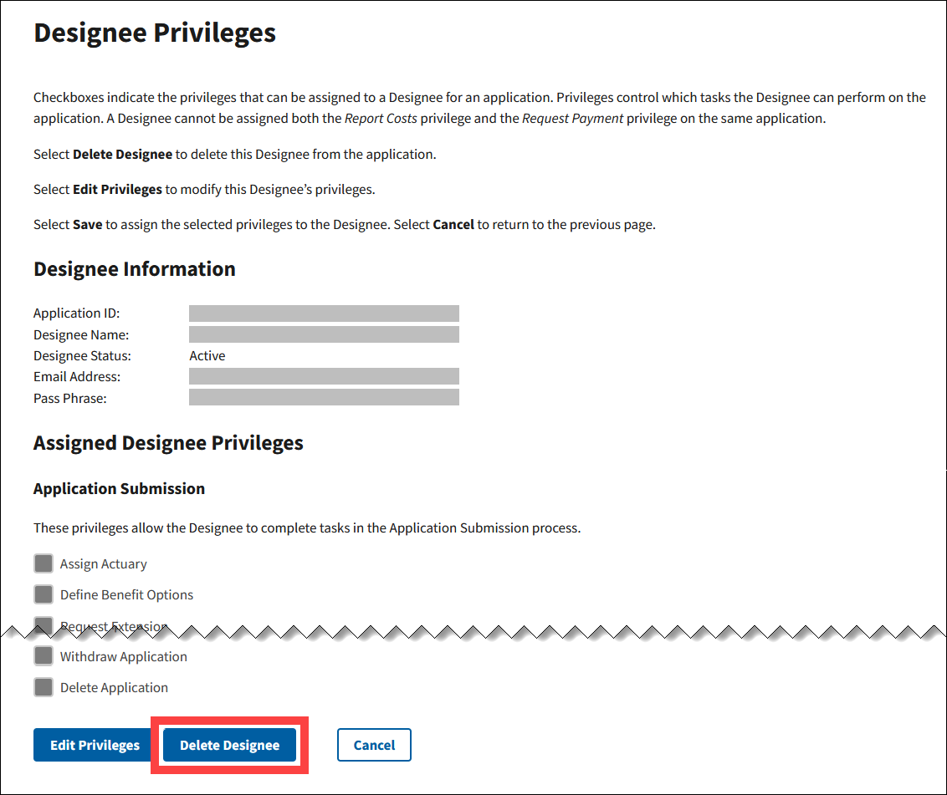Screen dimensions: 947x795
Task: Select the redacted Pass Phrase value
Action: pos(324,397)
